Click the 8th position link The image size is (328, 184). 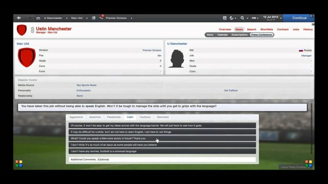(159, 55)
